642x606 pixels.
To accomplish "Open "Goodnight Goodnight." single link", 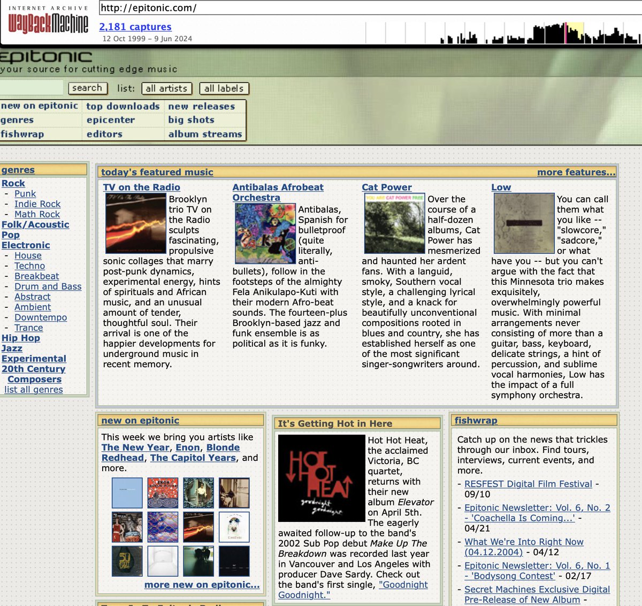I will click(x=353, y=590).
